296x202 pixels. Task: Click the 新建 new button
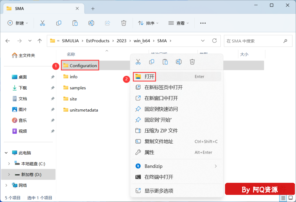tap(18, 23)
